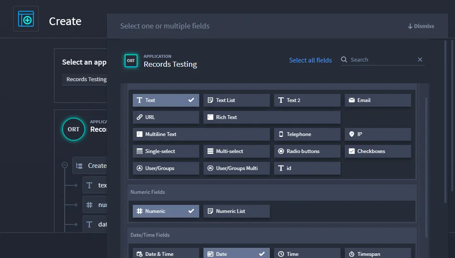Click the checkmark on the Date field

[x=262, y=254]
